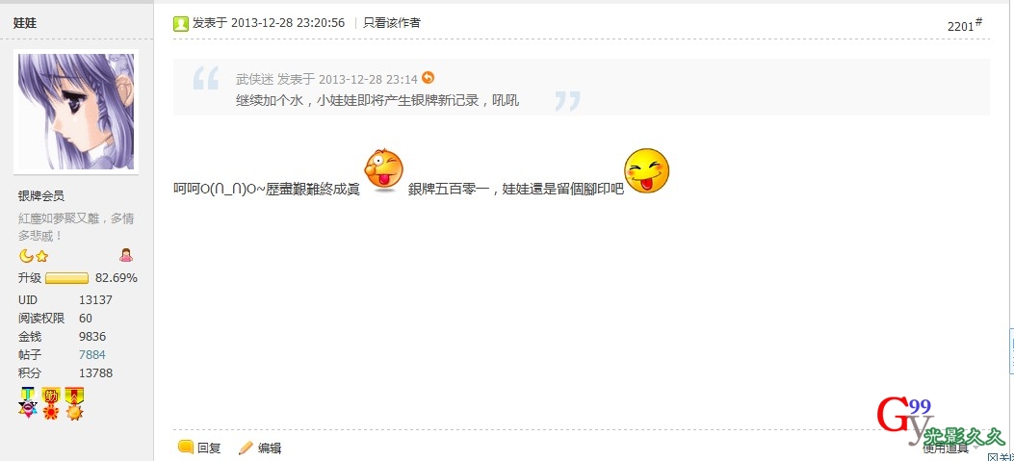Click the pink female gender icon
Image resolution: width=1014 pixels, height=461 pixels.
126,255
